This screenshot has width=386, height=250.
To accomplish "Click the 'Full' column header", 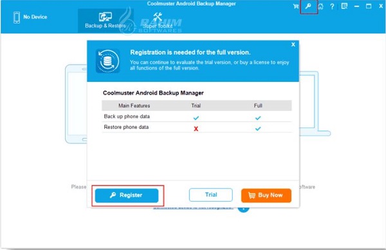I will point(258,106).
